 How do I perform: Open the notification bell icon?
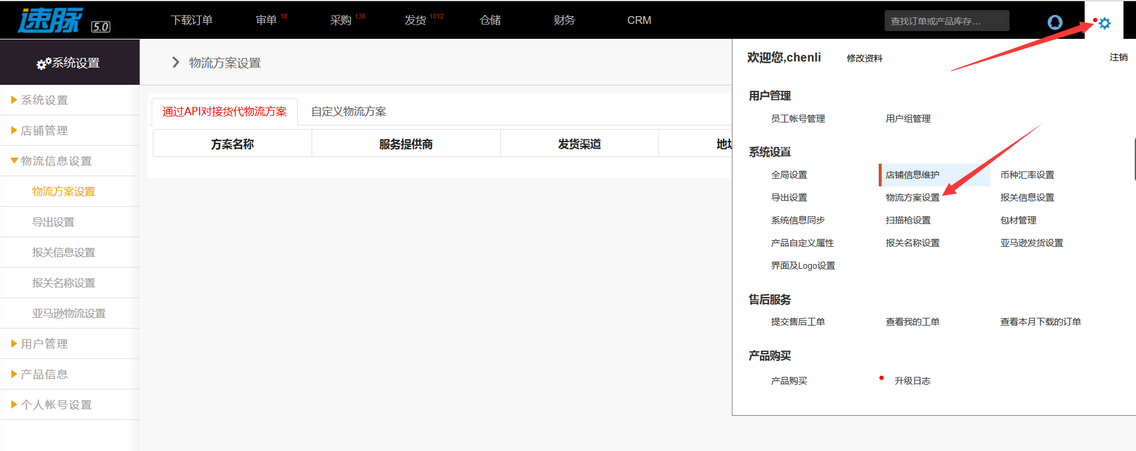[1055, 22]
